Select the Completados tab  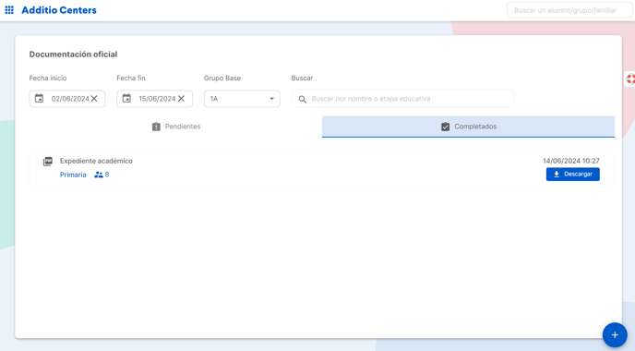click(x=468, y=127)
